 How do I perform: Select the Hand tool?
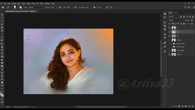point(2,82)
